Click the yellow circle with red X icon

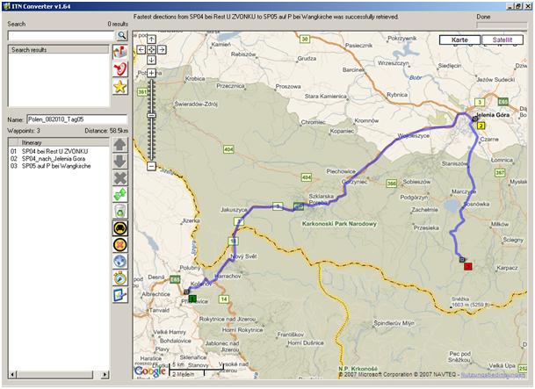120,245
